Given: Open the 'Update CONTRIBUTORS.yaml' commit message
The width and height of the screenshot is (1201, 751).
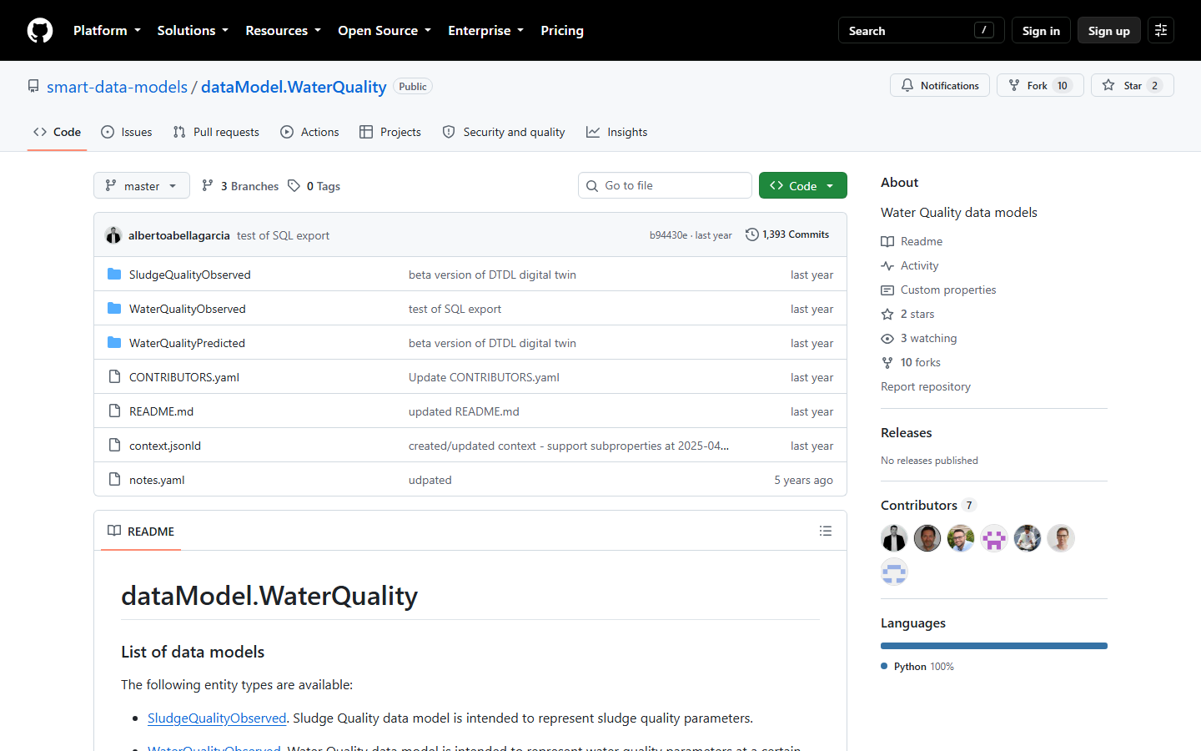Looking at the screenshot, I should click(484, 377).
